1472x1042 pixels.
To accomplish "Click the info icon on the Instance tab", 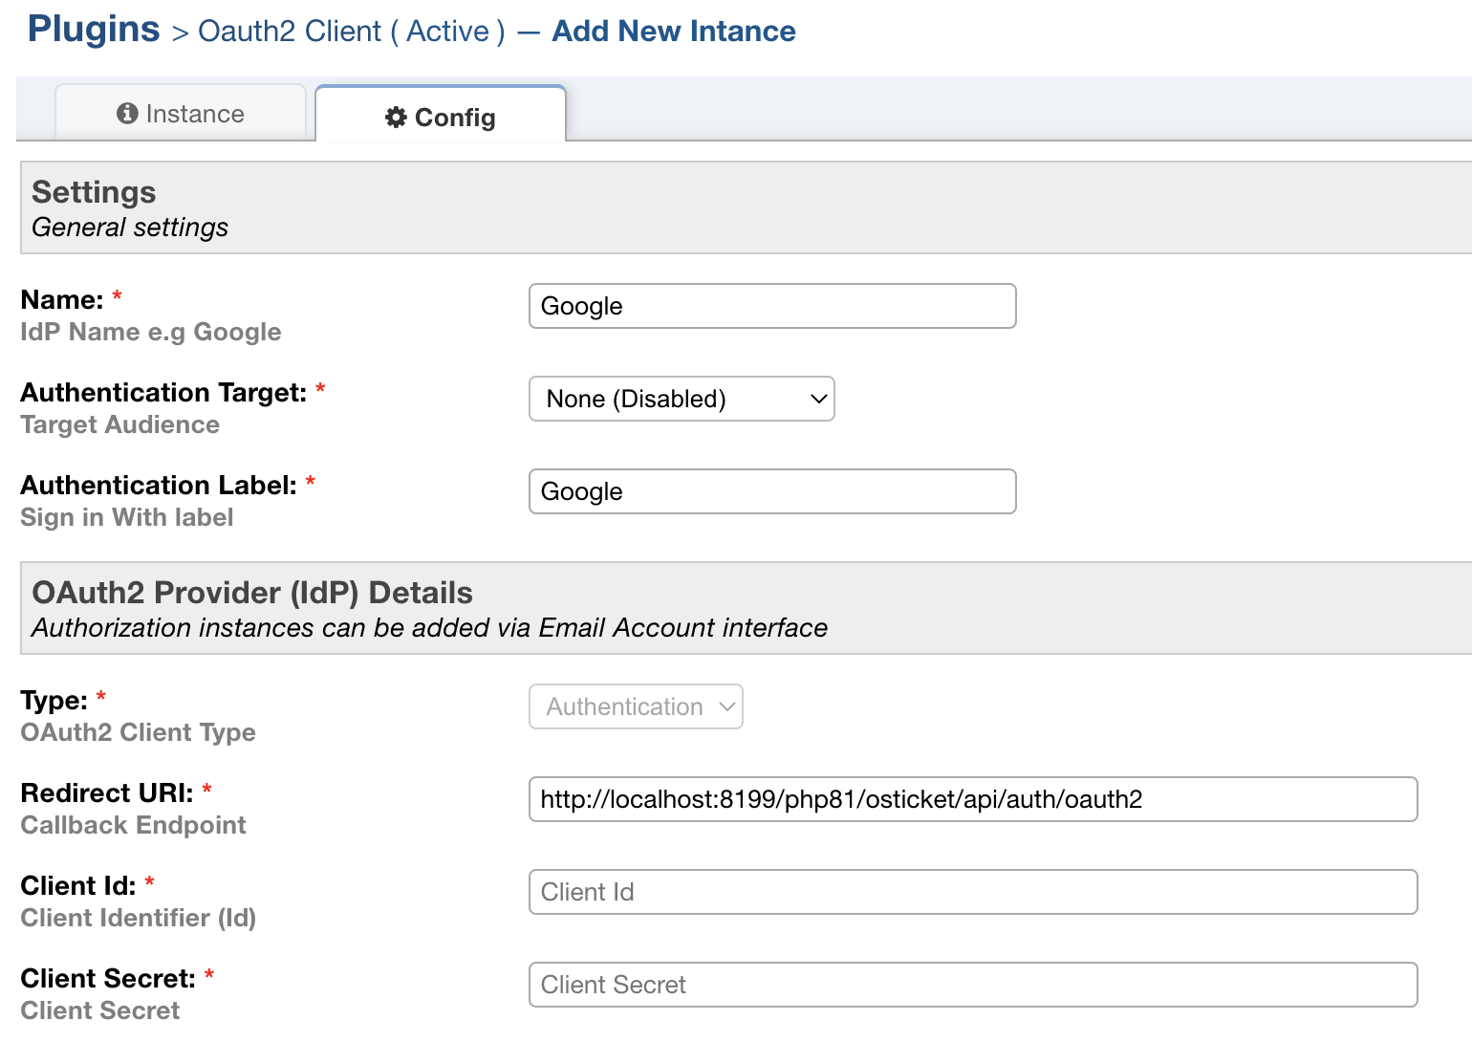I will tap(128, 113).
